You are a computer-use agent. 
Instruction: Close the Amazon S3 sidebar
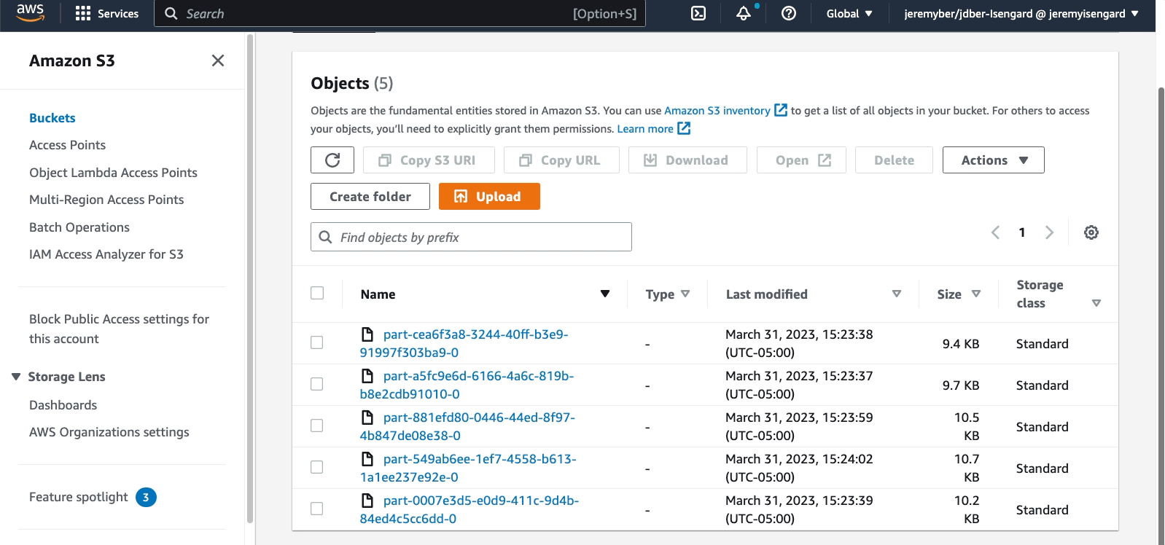pyautogui.click(x=218, y=60)
